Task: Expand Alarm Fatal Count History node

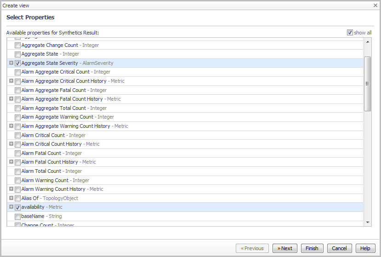Action: [x=11, y=162]
